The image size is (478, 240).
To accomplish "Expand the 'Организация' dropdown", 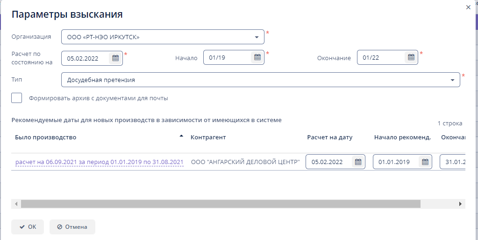I will pyautogui.click(x=257, y=37).
